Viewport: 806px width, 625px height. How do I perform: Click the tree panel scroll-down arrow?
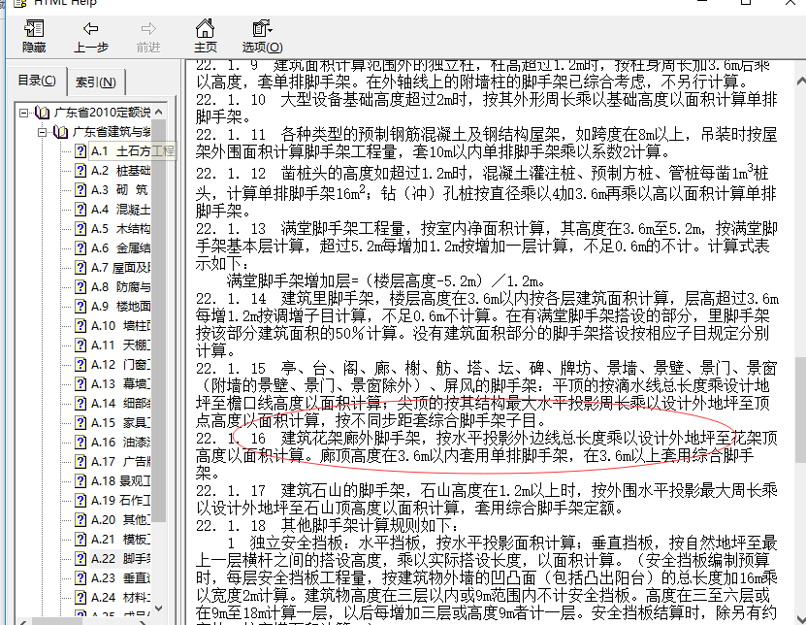[x=158, y=609]
